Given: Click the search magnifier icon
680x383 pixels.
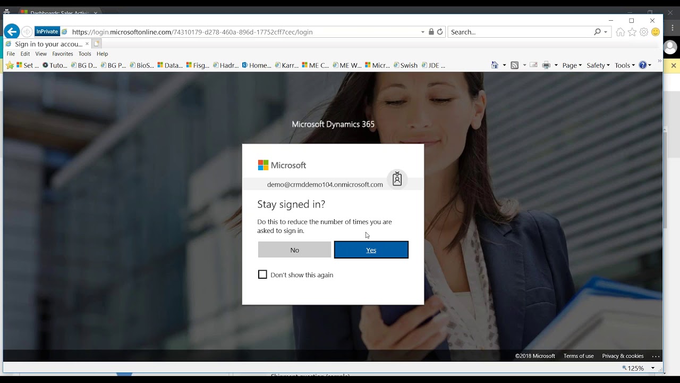Looking at the screenshot, I should coord(597,32).
